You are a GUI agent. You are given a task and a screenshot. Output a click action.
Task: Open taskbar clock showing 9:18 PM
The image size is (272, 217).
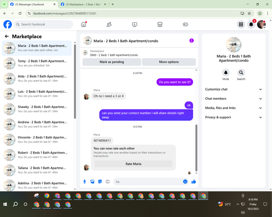[x=253, y=204]
